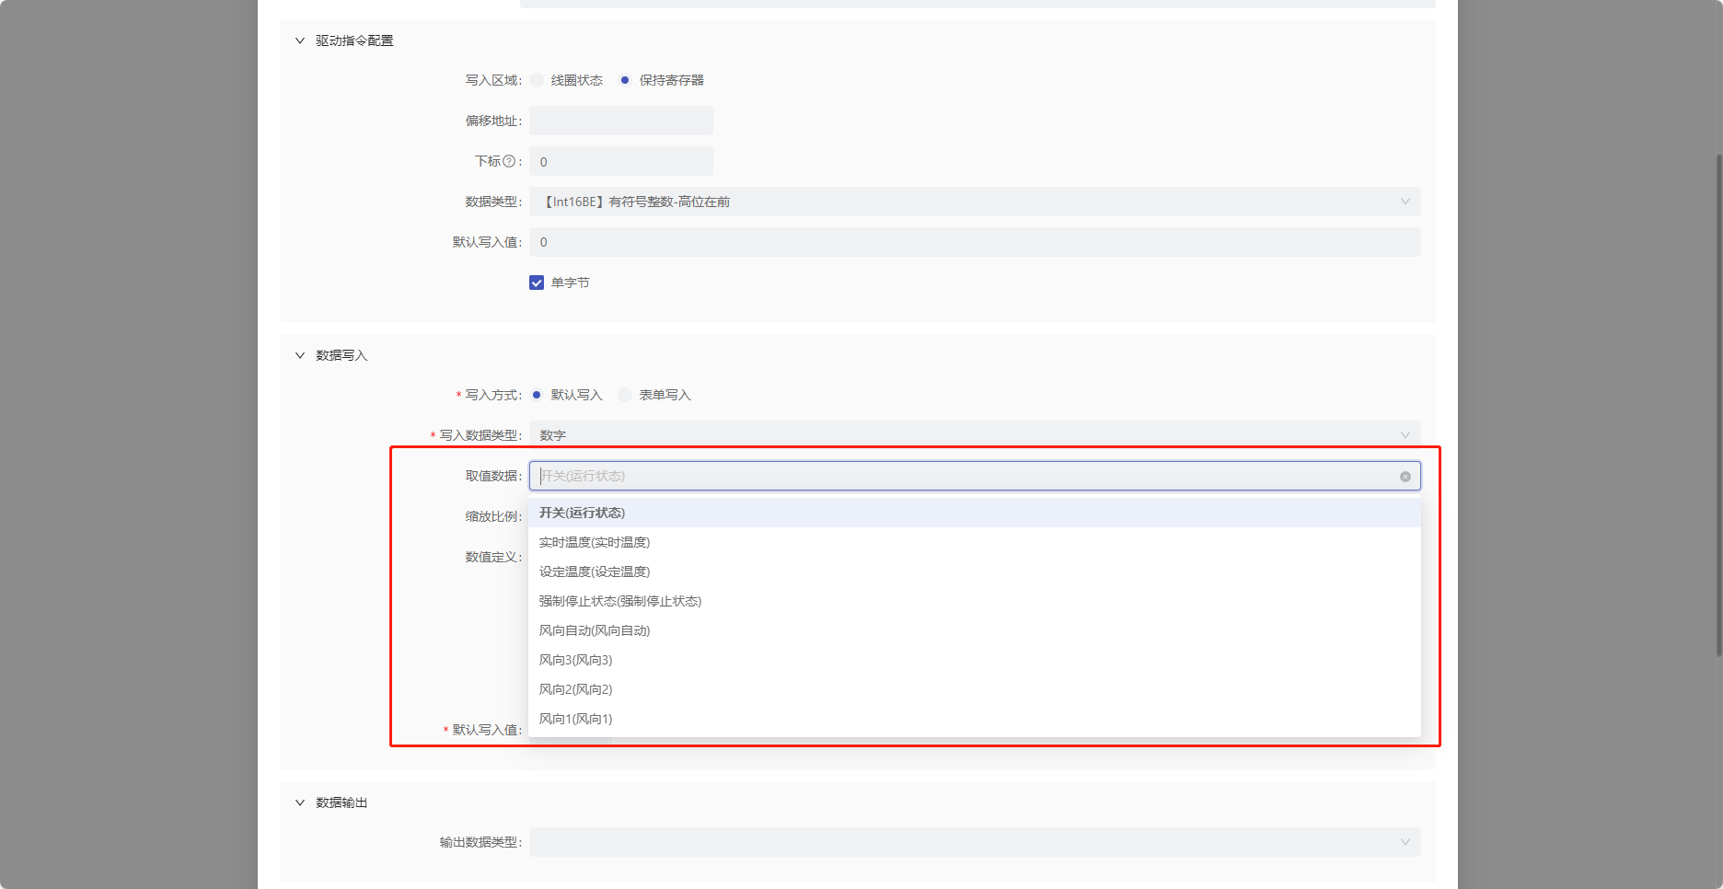Screen dimensions: 1723x889
Task: Choose 强制停止状态 from the list
Action: (x=975, y=601)
